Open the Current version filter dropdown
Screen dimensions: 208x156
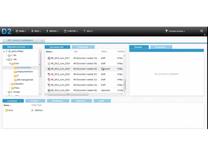pos(175,31)
